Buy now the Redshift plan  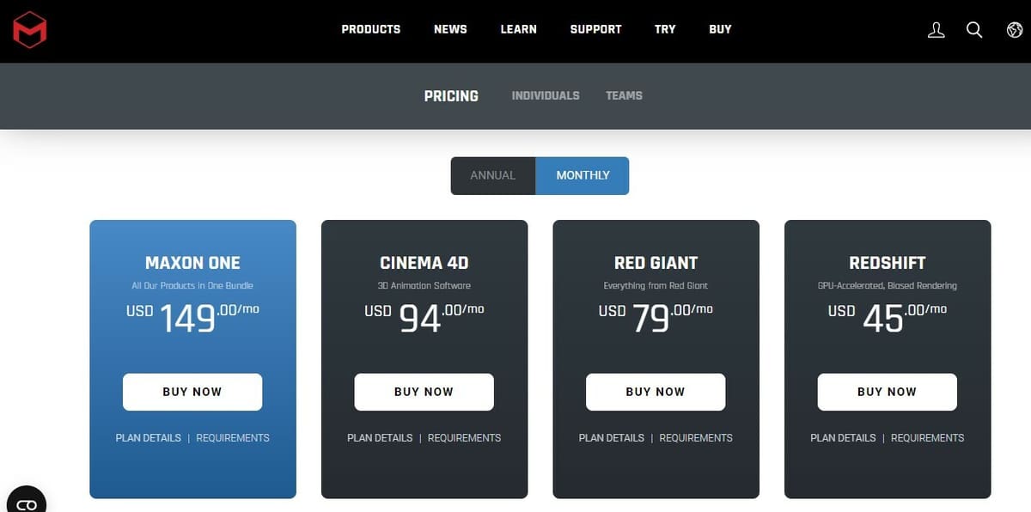(x=887, y=392)
